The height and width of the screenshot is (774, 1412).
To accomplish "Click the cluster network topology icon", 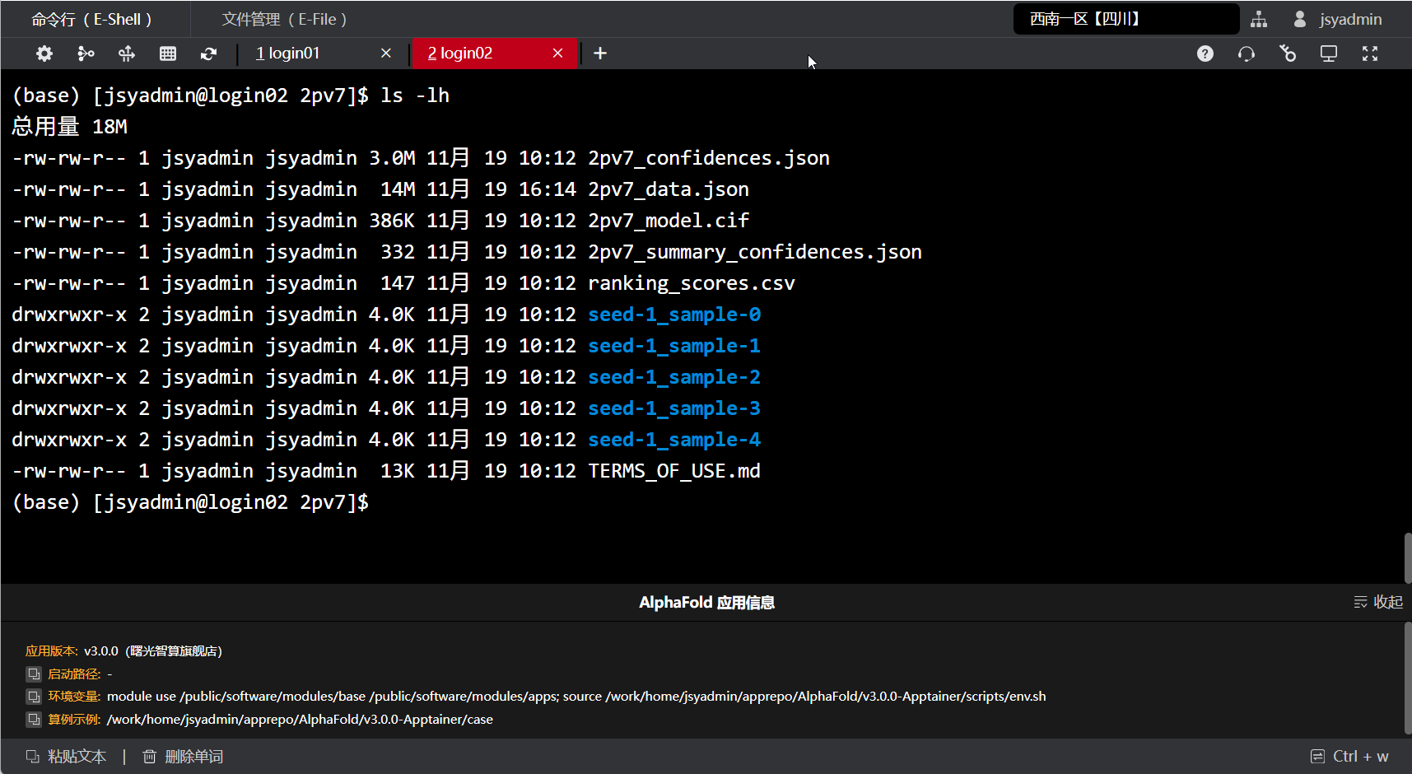I will [x=1259, y=19].
